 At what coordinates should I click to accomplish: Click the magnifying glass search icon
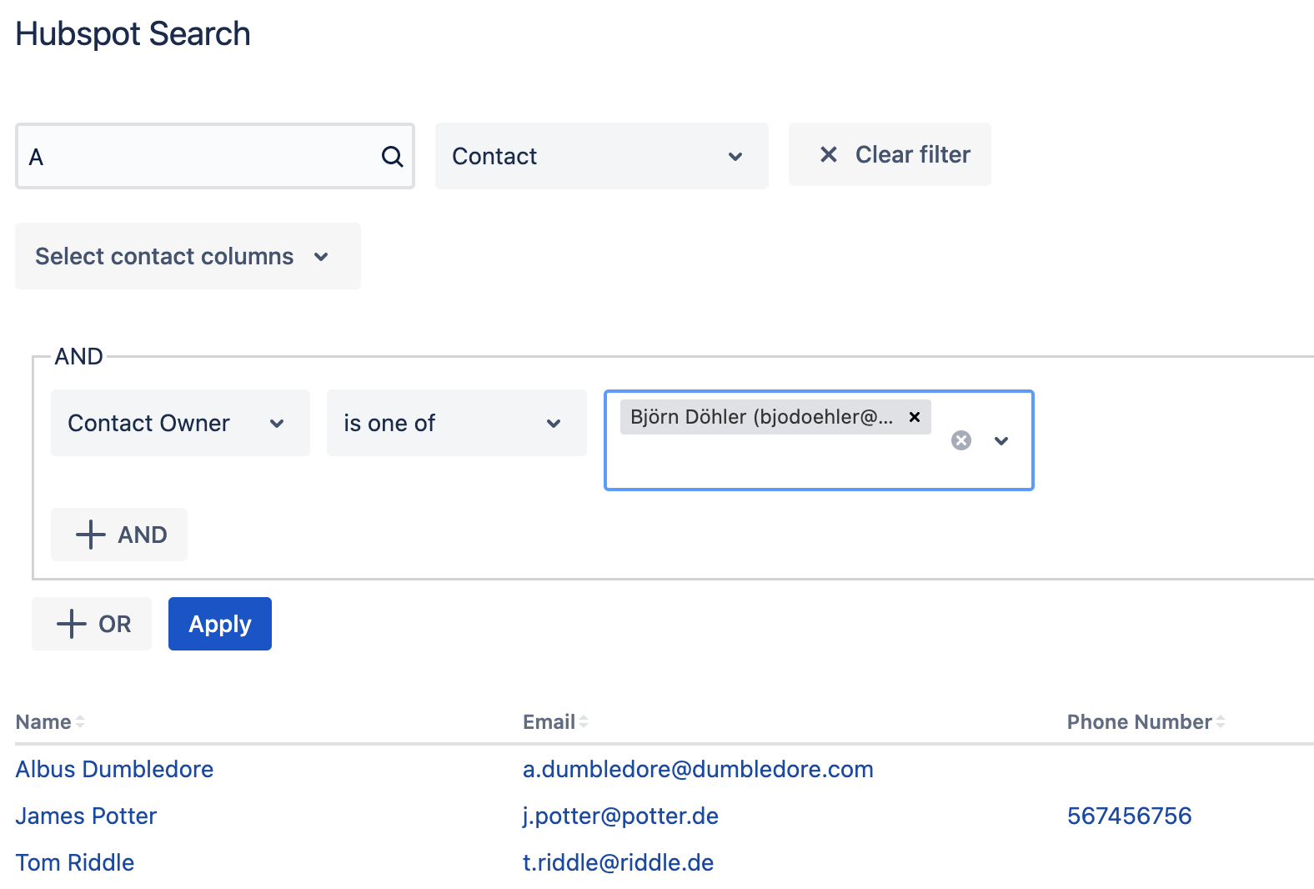pyautogui.click(x=392, y=157)
